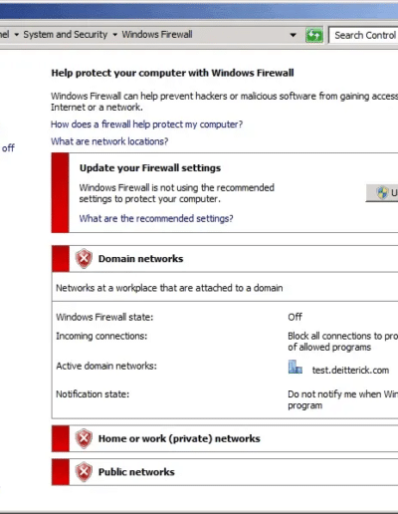Open 'How does a firewall help protect my computer?'
The height and width of the screenshot is (514, 398).
(x=146, y=125)
